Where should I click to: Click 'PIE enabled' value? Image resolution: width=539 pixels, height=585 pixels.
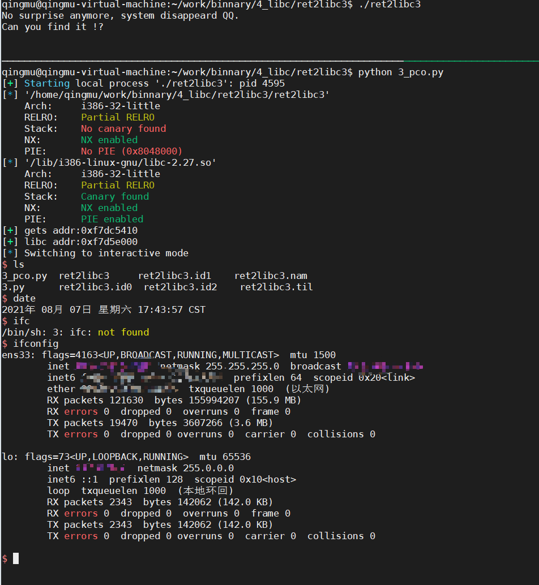pyautogui.click(x=112, y=219)
